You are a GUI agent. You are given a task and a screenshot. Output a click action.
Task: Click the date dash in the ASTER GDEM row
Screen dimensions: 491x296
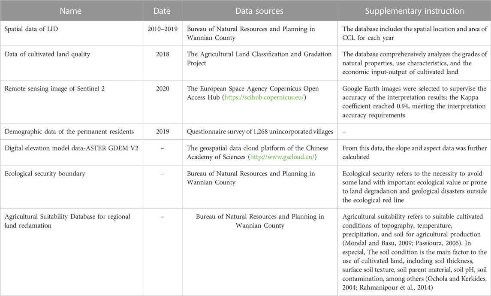click(163, 148)
